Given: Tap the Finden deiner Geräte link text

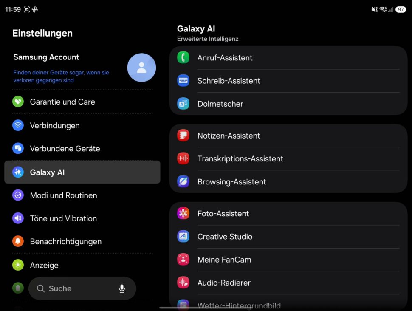Looking at the screenshot, I should [61, 76].
